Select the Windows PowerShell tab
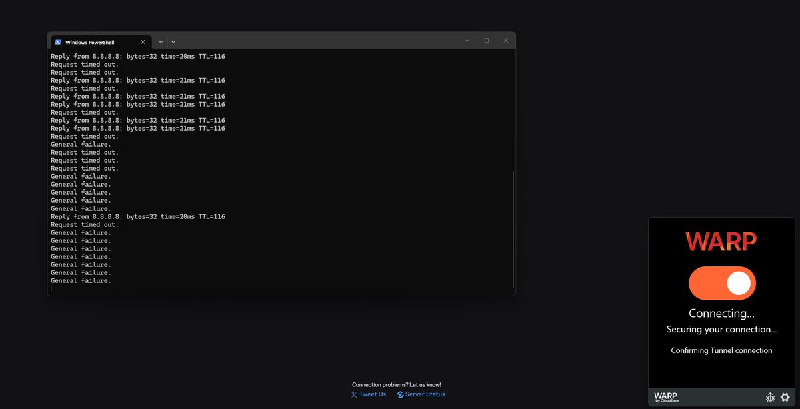This screenshot has height=409, width=800. pos(101,41)
